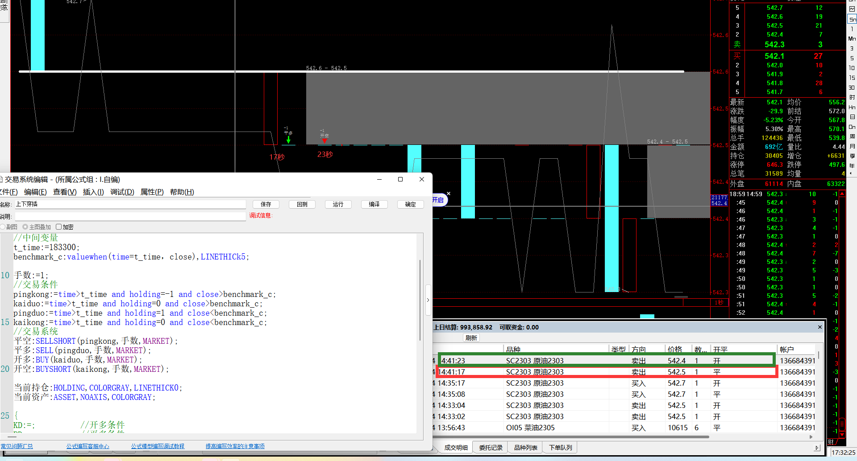The image size is (857, 461).
Task: Select the 30-minute period icon in sidebar
Action: point(852,87)
